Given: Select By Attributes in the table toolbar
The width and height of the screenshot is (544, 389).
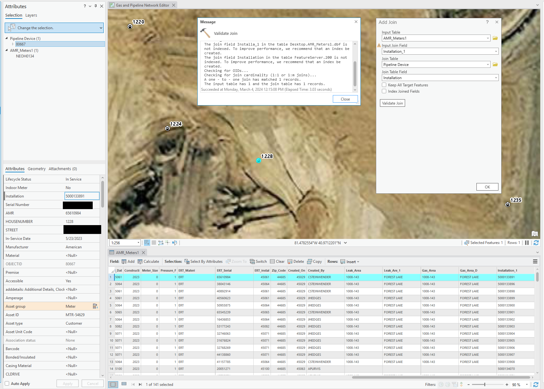Looking at the screenshot, I should click(203, 261).
